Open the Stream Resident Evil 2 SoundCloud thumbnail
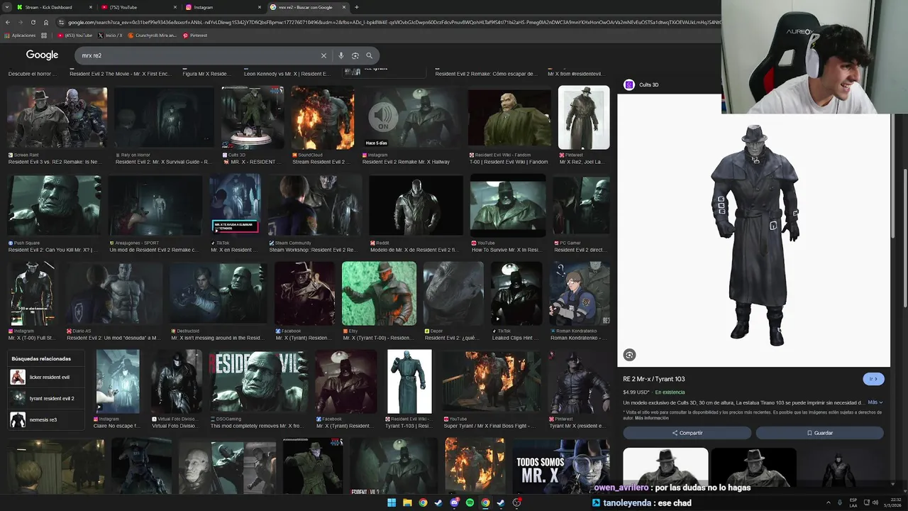 coord(322,118)
